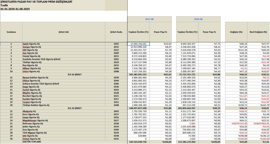Screen dimensions: 270x144
Task: Click GIG Sigorta AŞ company cell
Action: click(x=64, y=136)
